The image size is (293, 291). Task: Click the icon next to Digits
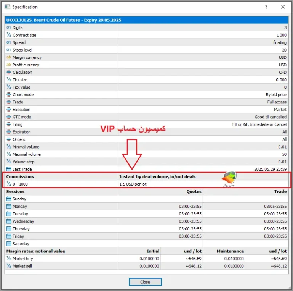click(x=9, y=27)
